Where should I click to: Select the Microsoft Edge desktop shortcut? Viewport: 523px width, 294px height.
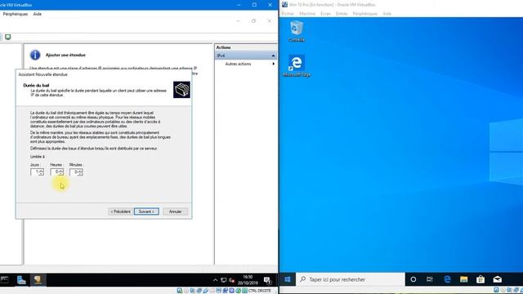click(x=297, y=65)
